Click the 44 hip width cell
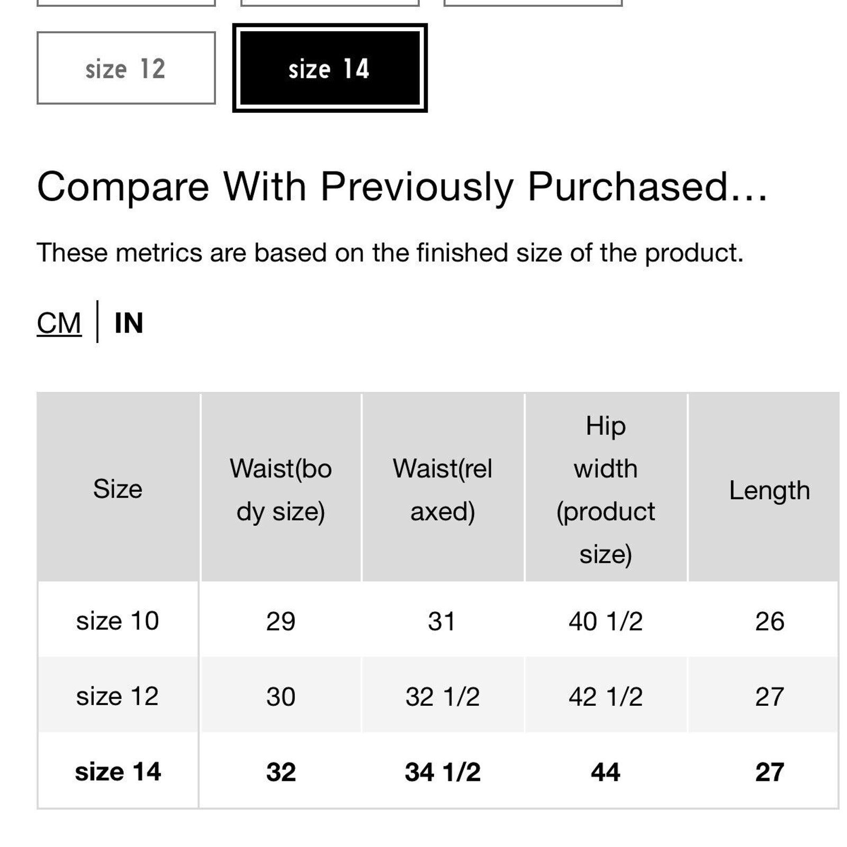This screenshot has height=847, width=847. (606, 771)
